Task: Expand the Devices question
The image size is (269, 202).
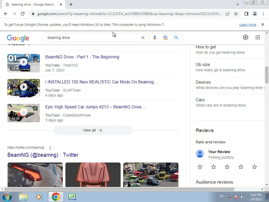Action: click(230, 85)
